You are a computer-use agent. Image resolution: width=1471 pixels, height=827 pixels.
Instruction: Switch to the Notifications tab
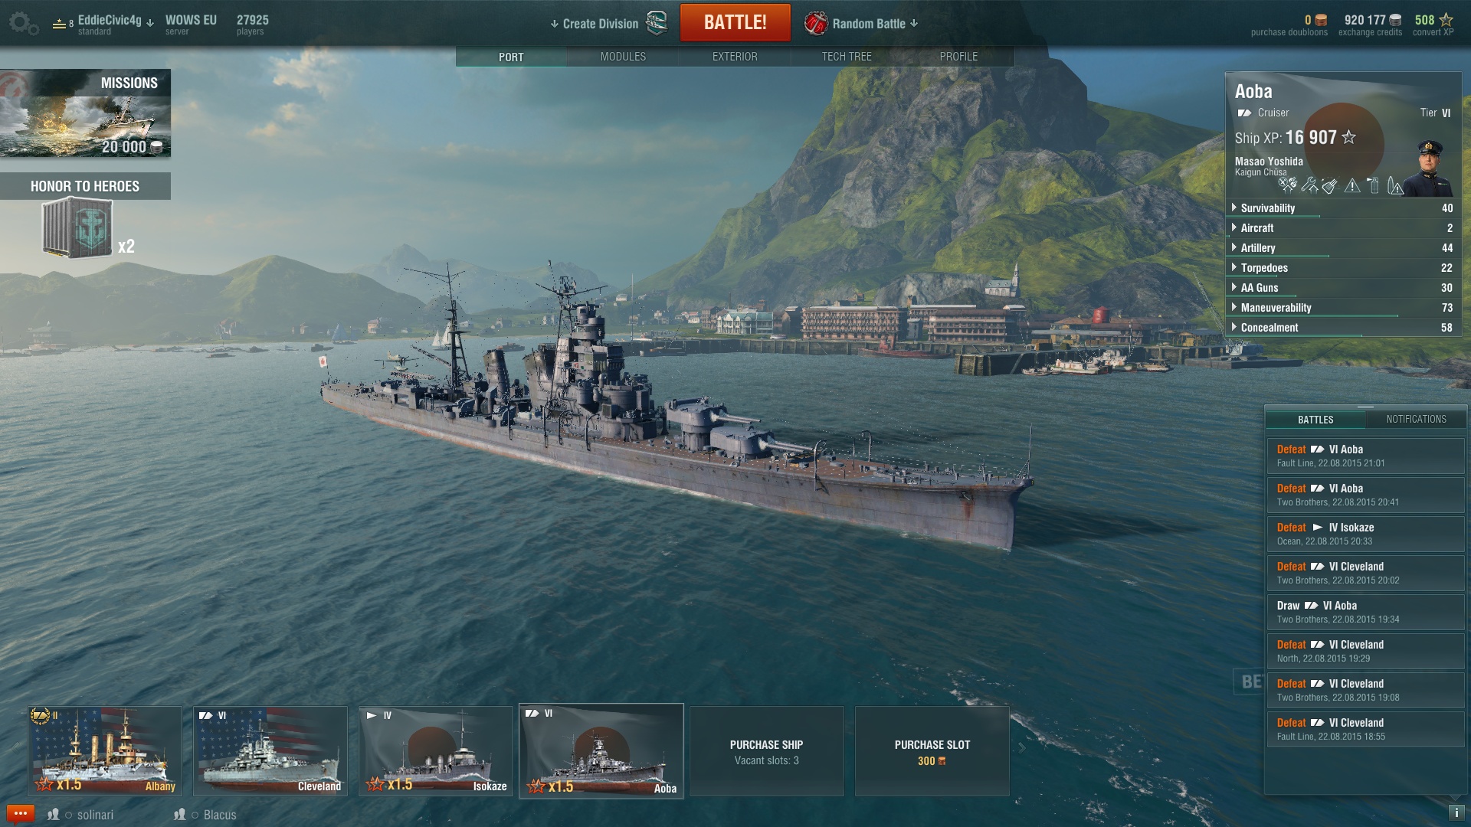point(1416,420)
